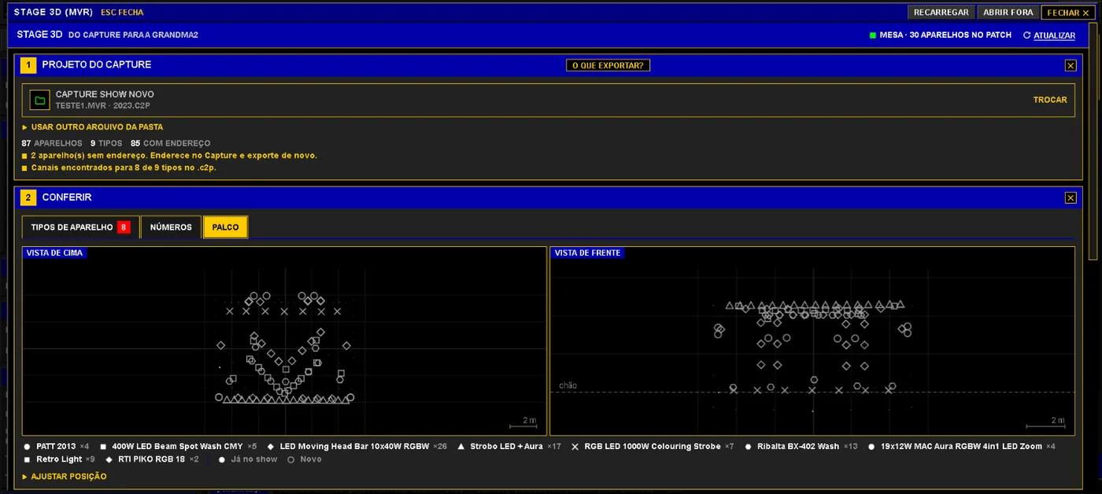Click the RTI PIKO RGB 18 legend diamond
The image size is (1102, 494).
[x=109, y=459]
